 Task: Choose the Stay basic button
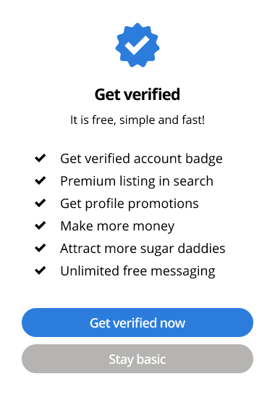[x=137, y=359]
